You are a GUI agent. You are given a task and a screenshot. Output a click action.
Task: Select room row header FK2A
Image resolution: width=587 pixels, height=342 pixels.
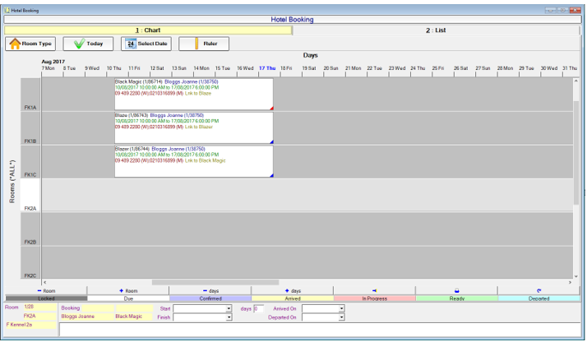(x=30, y=196)
